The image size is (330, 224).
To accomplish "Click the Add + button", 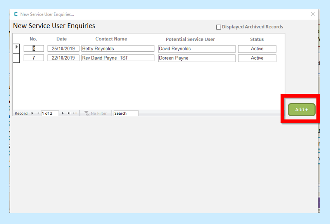I will click(x=301, y=110).
